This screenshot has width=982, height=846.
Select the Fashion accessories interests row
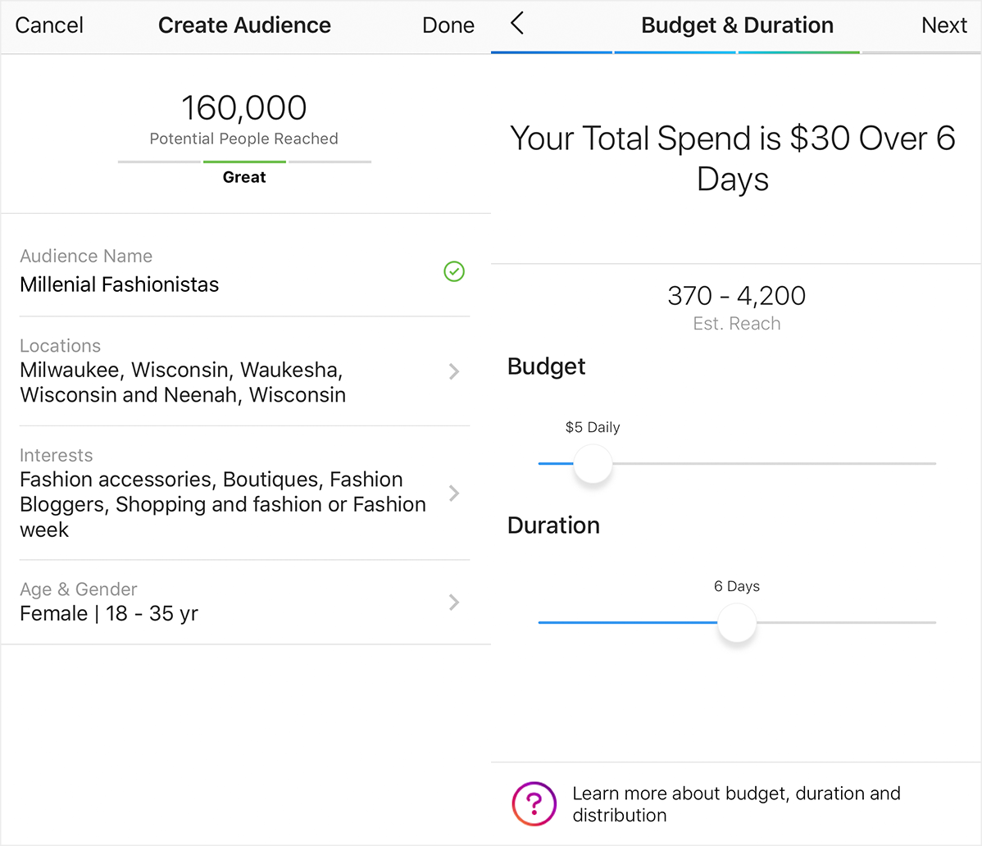pos(245,493)
